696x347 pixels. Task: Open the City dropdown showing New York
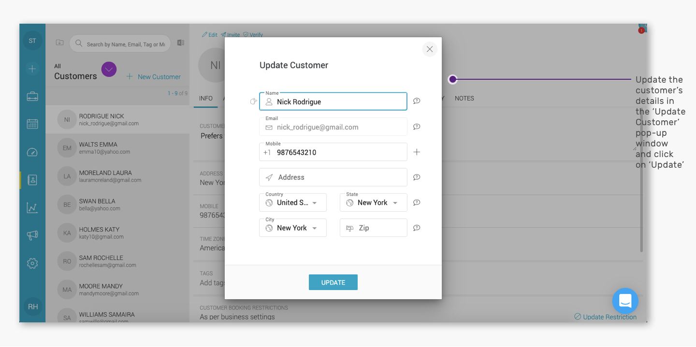[x=293, y=228]
